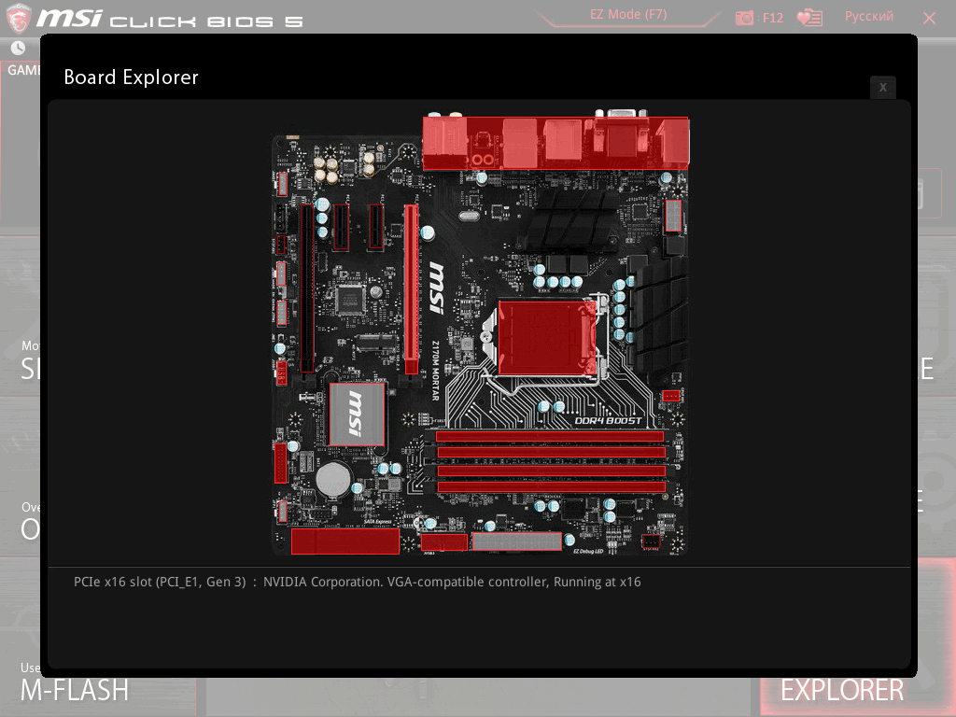The image size is (956, 717).
Task: Switch to EZ Mode (F7)
Action: [x=628, y=15]
